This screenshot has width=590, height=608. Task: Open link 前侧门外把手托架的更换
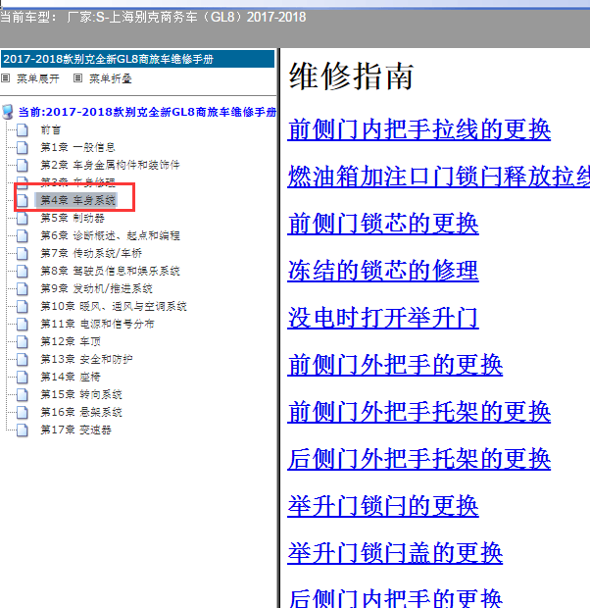coord(419,412)
